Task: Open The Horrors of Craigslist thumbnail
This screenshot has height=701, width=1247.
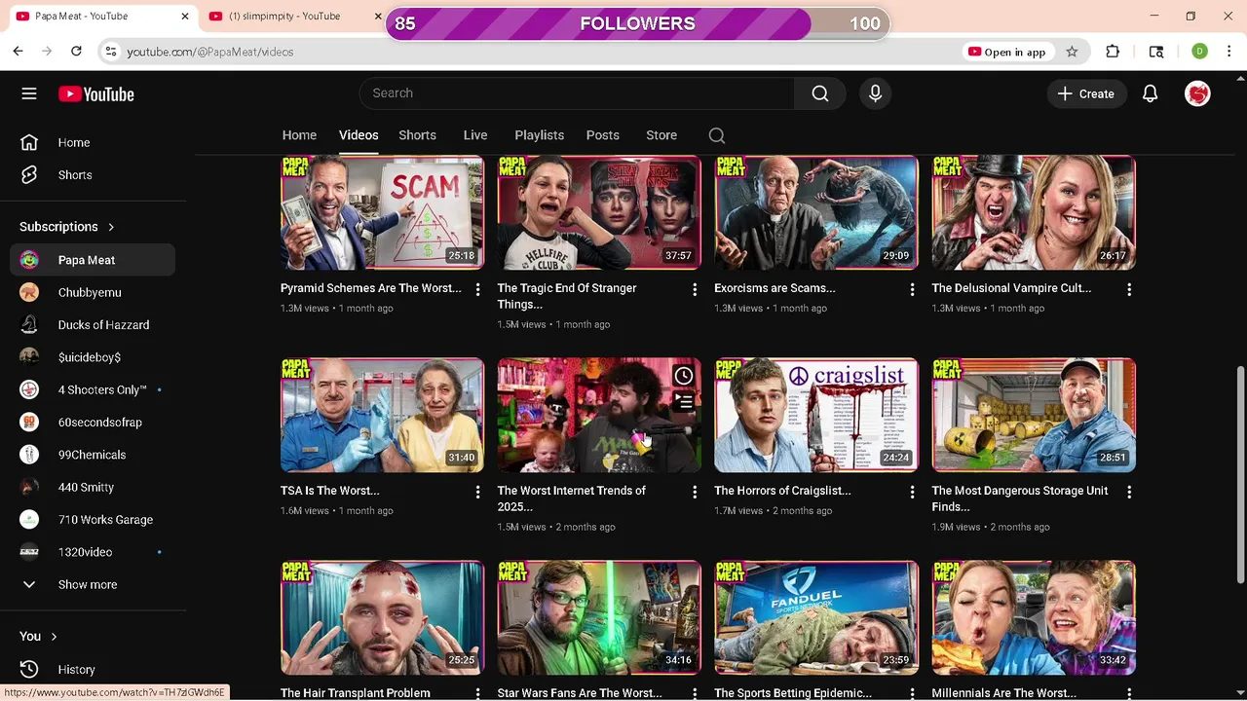Action: click(x=816, y=415)
